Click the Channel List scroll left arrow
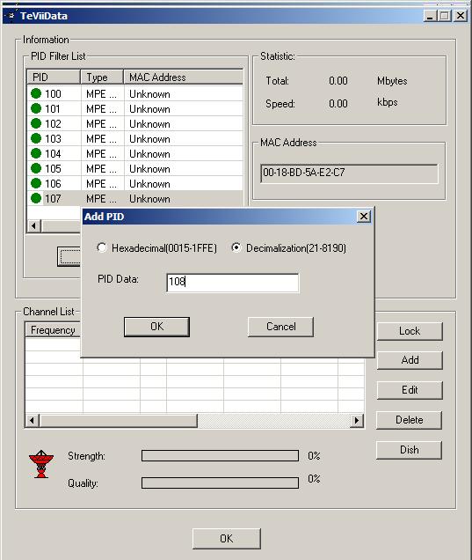The height and width of the screenshot is (560, 472). (x=33, y=420)
